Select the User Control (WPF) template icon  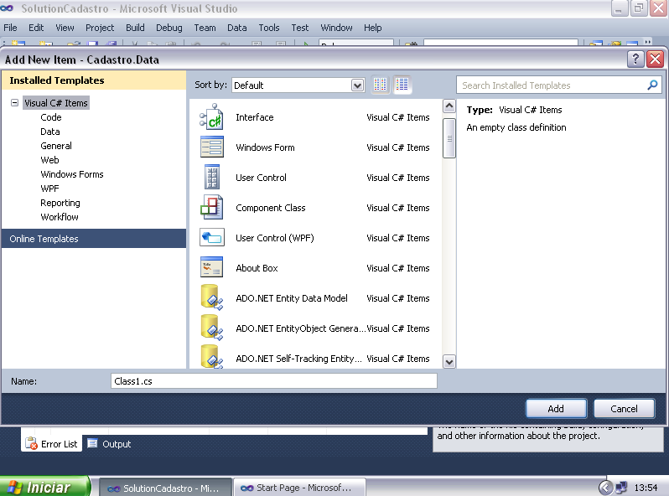(211, 238)
